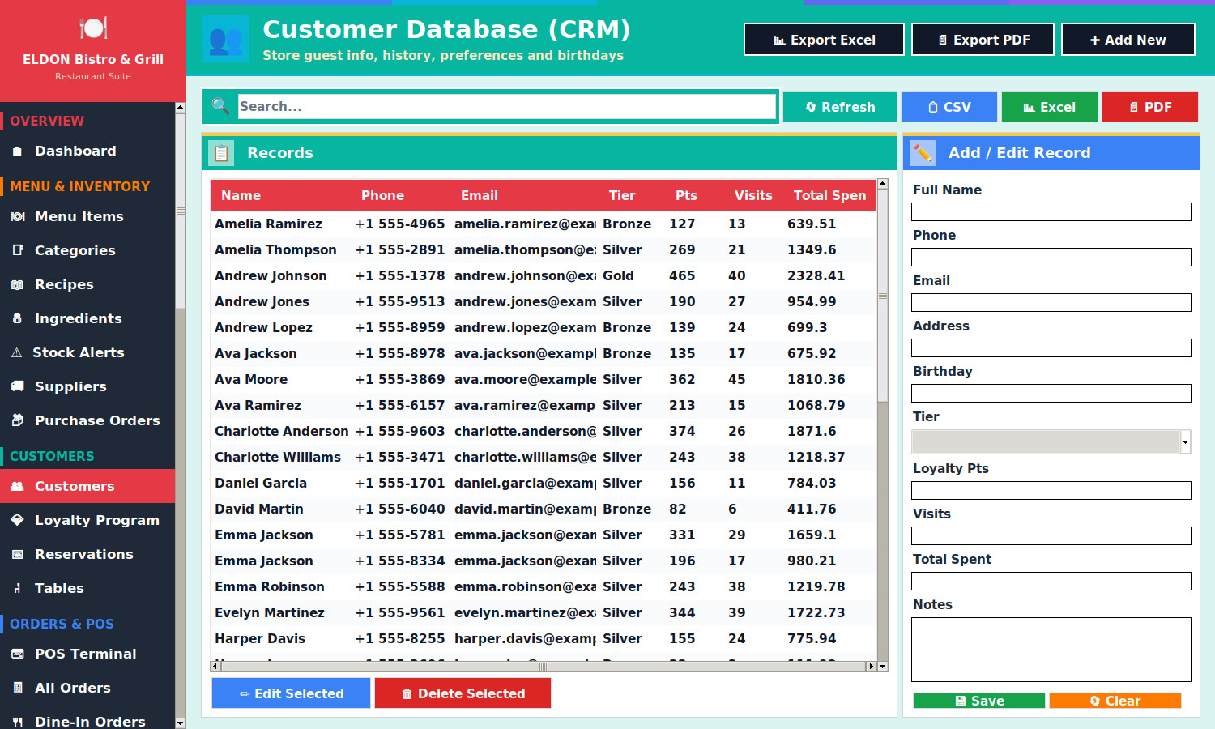The width and height of the screenshot is (1215, 729).
Task: Open Loyalty Program section
Action: coord(87,520)
